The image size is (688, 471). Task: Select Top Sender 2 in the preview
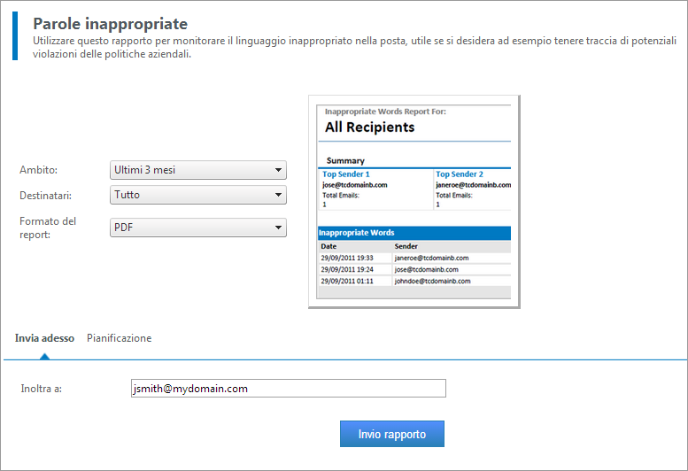pyautogui.click(x=460, y=175)
